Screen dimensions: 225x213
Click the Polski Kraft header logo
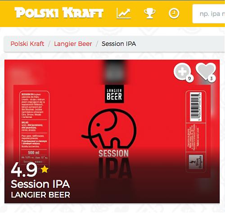(59, 13)
